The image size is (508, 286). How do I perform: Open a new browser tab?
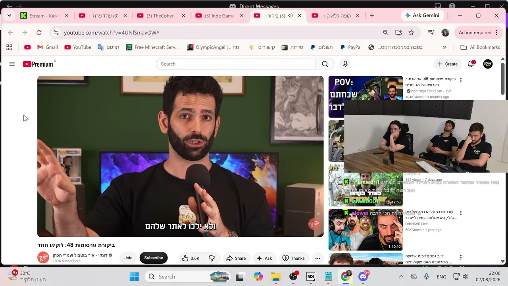372,15
